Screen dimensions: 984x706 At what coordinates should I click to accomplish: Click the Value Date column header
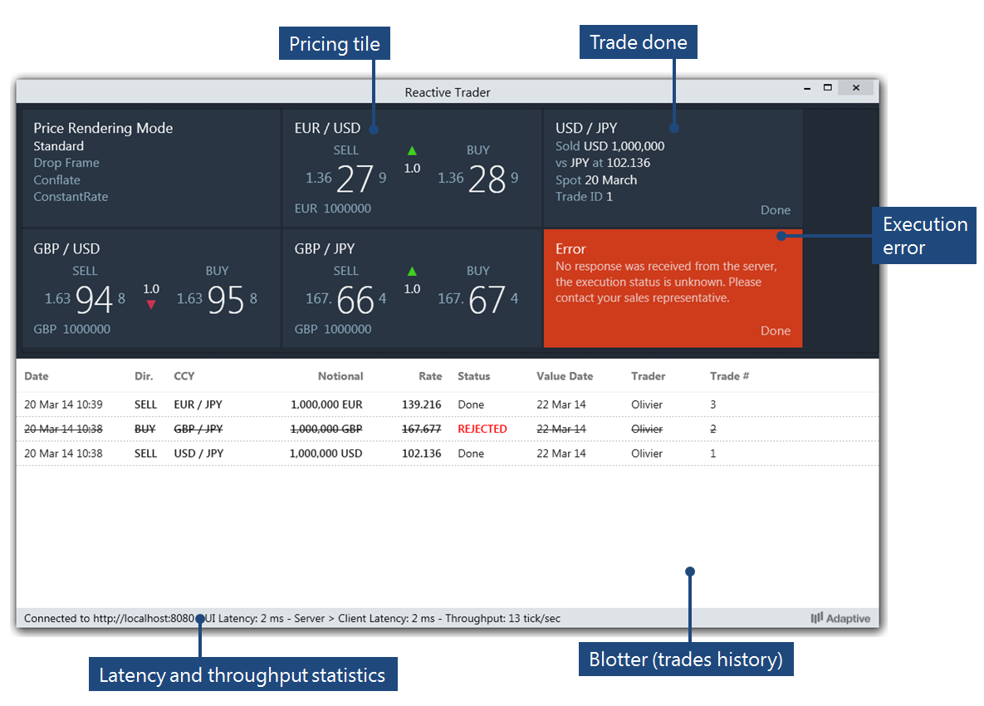click(x=565, y=376)
